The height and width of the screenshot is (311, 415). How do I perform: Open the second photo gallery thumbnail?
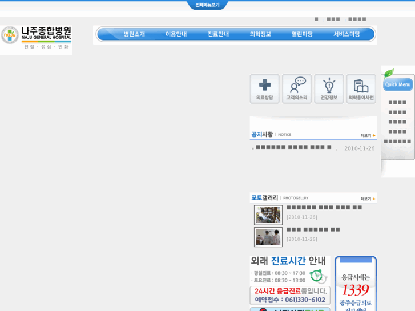[268, 237]
